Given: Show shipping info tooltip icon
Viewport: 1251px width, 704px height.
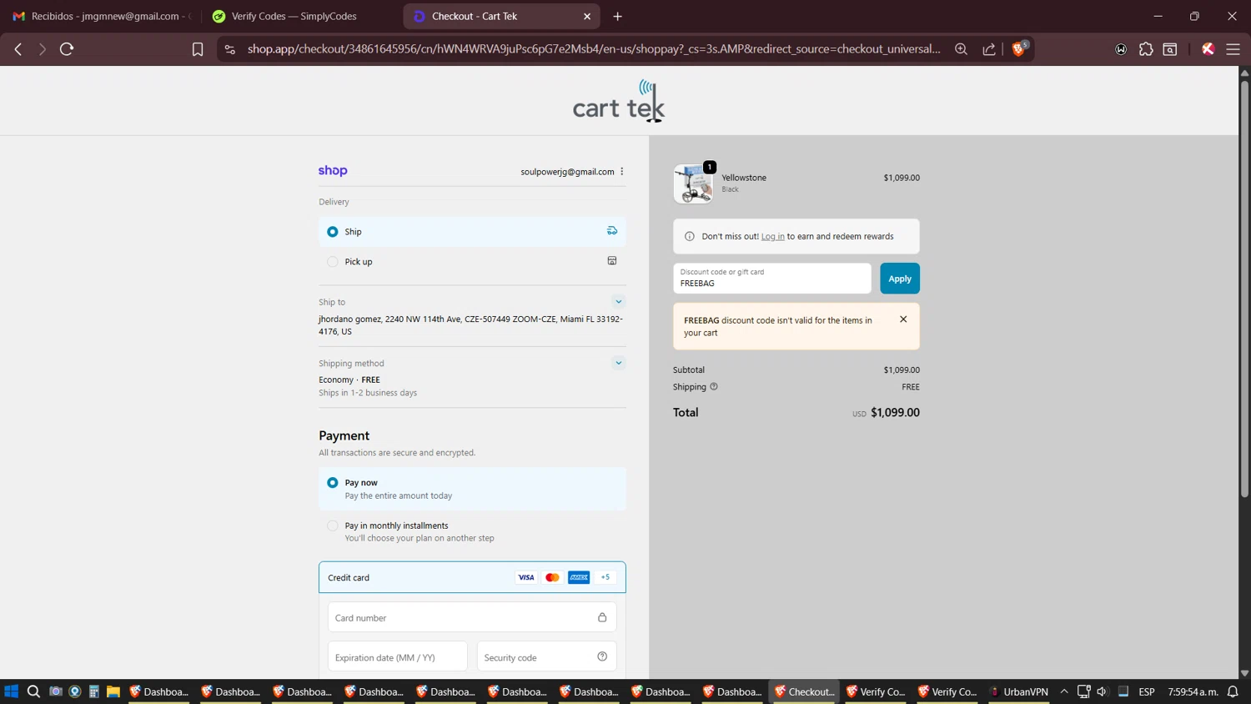Looking at the screenshot, I should (x=714, y=386).
